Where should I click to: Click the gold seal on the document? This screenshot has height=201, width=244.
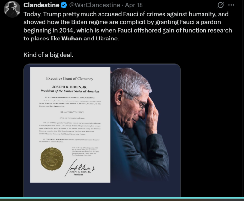click(x=52, y=159)
